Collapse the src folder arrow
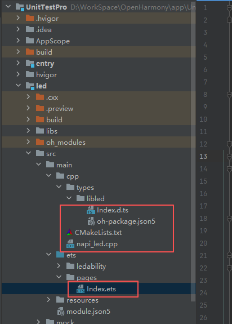Viewport: 232px width, 324px height. coord(28,153)
